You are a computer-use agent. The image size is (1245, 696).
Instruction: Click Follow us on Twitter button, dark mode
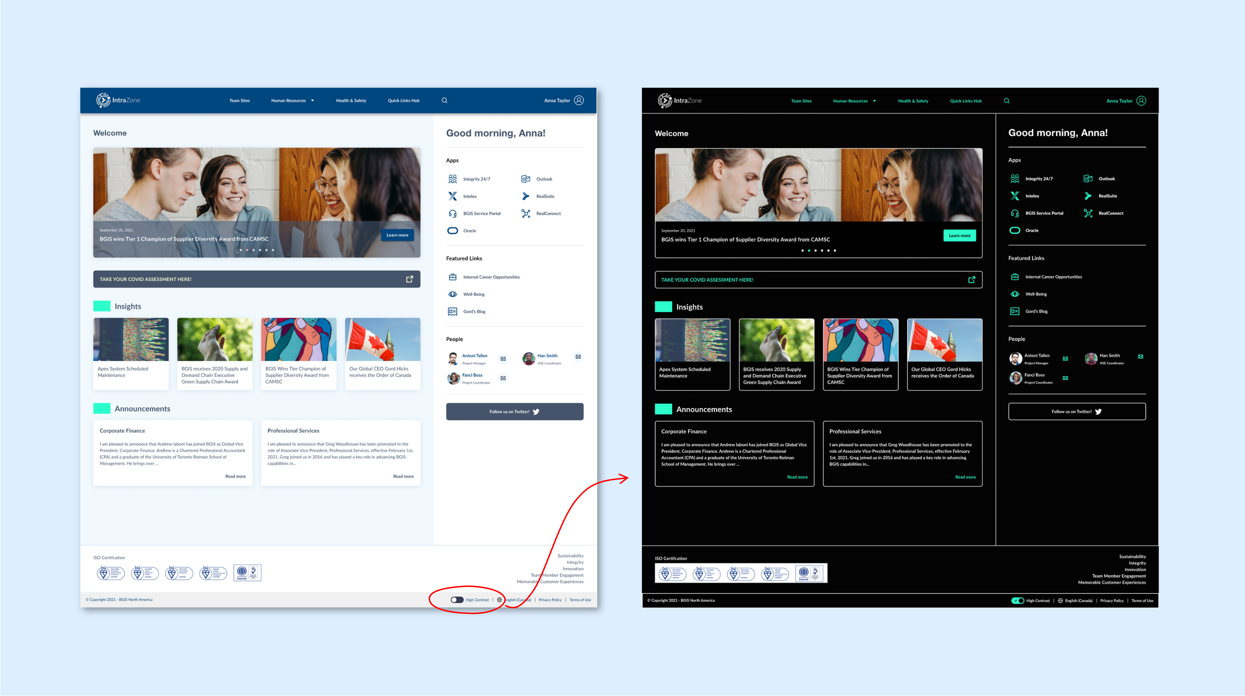pyautogui.click(x=1076, y=411)
